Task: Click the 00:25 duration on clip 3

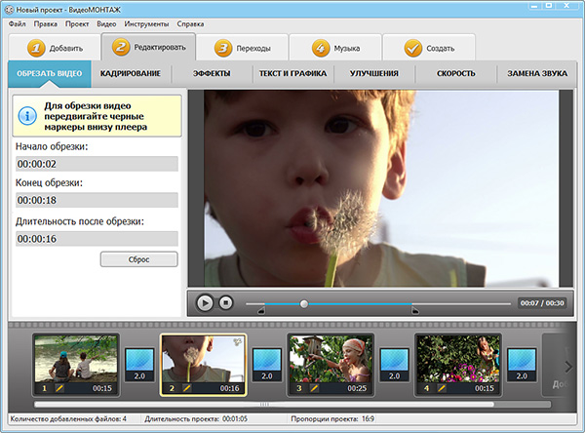Action: [x=357, y=388]
